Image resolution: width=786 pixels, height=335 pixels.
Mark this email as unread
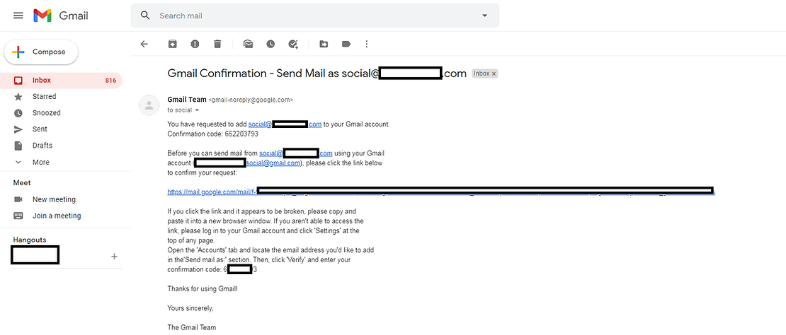tap(248, 44)
